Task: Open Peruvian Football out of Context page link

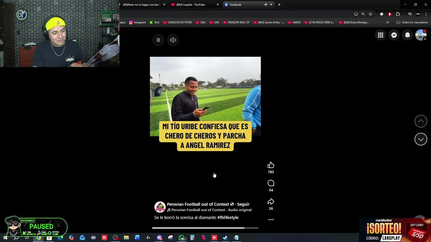Action: click(x=198, y=204)
